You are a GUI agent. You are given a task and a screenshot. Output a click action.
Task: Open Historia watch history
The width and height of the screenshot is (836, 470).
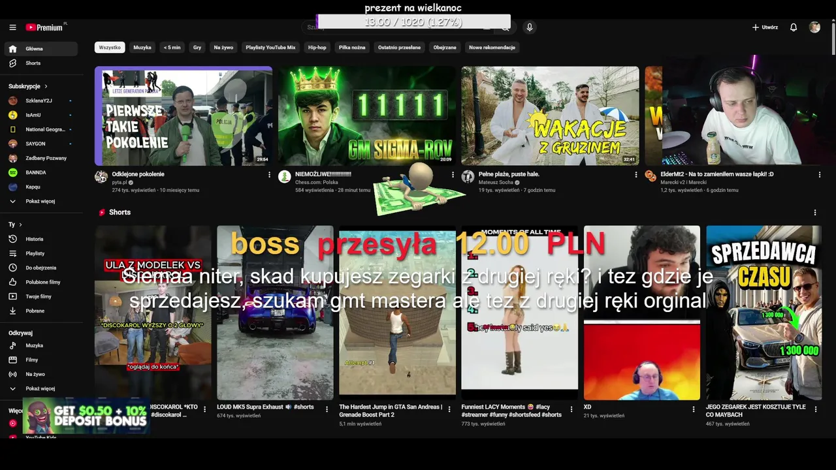[41, 239]
